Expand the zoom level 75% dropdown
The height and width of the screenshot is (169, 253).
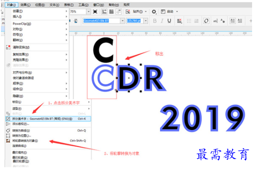[88, 12]
